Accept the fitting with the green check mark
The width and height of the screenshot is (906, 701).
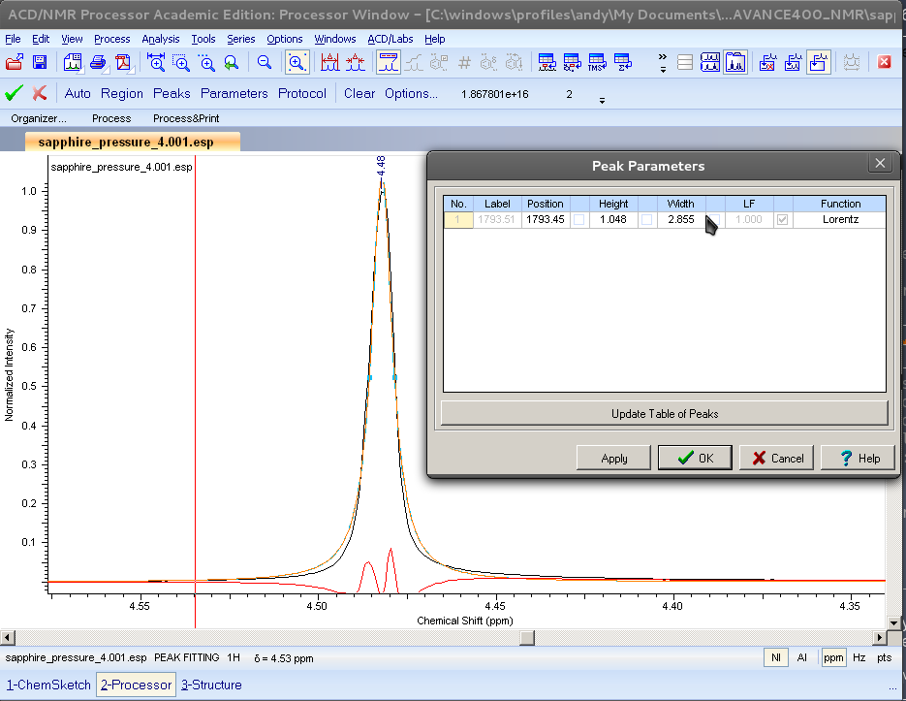tap(14, 93)
